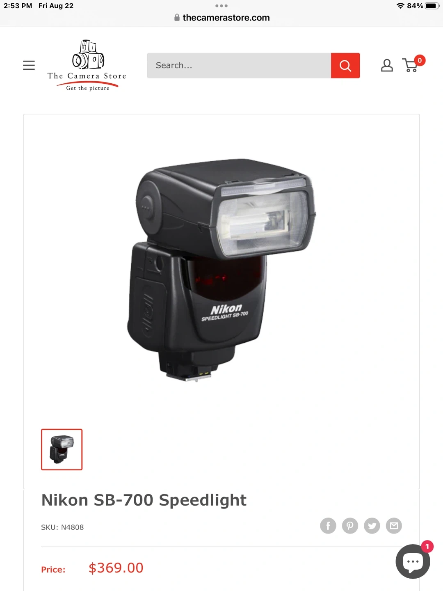Tap the main Speedlight product image

[x=221, y=270]
